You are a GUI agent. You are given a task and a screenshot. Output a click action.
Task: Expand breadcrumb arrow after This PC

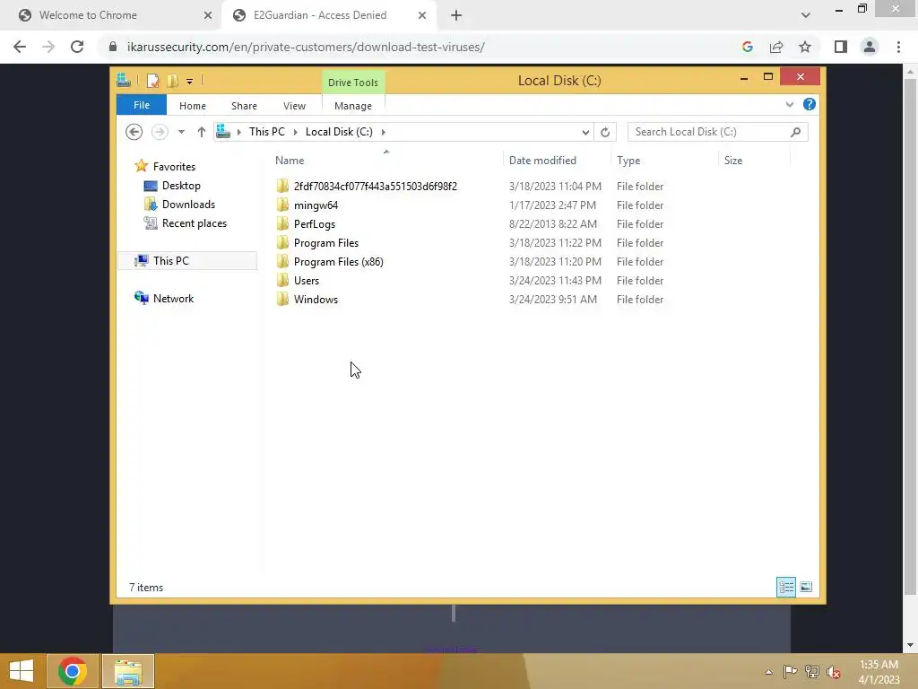tap(296, 132)
